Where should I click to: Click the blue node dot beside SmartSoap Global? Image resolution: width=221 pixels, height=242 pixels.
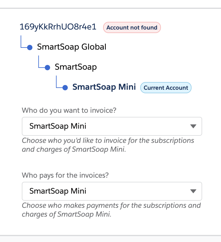29,48
